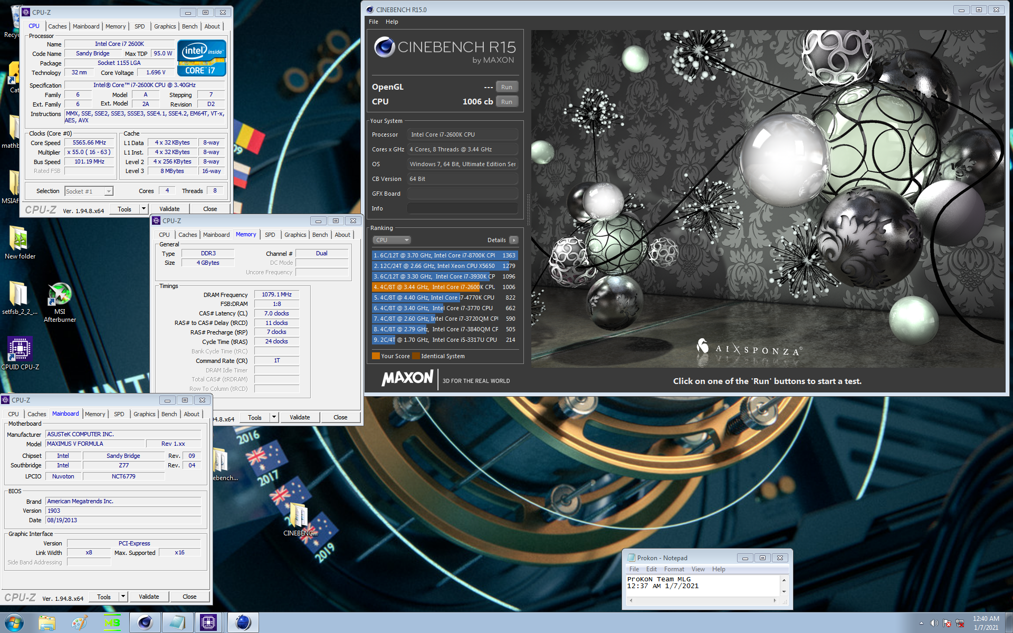Open the volume control tray icon

pyautogui.click(x=934, y=623)
